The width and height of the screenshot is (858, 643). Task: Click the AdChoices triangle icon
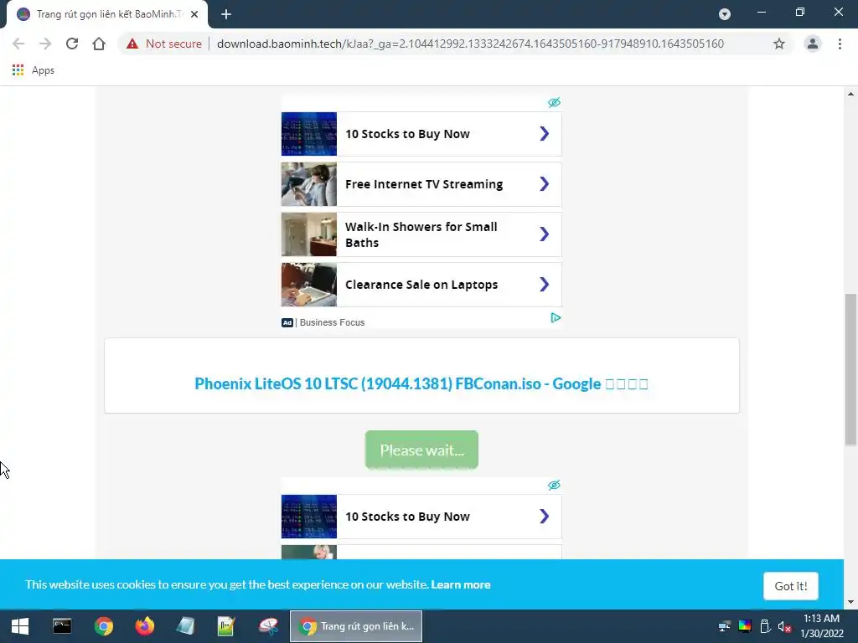pyautogui.click(x=556, y=317)
